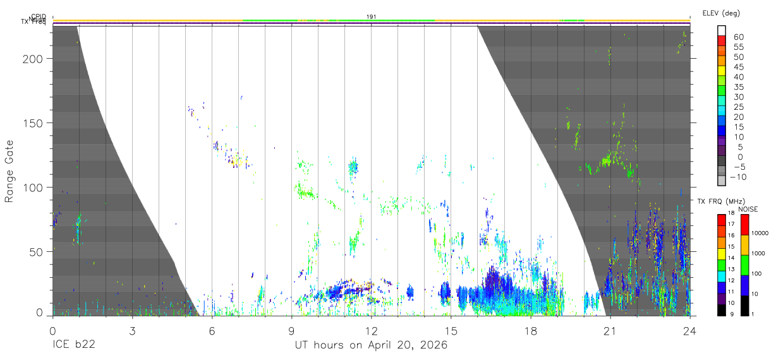Click the '12' tick on the UT hours axis
Screen dimensions: 776x358
371,331
